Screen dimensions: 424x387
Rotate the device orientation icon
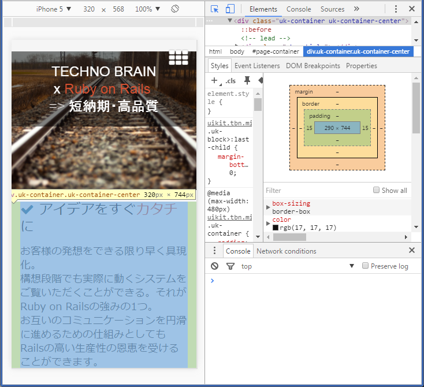point(175,9)
